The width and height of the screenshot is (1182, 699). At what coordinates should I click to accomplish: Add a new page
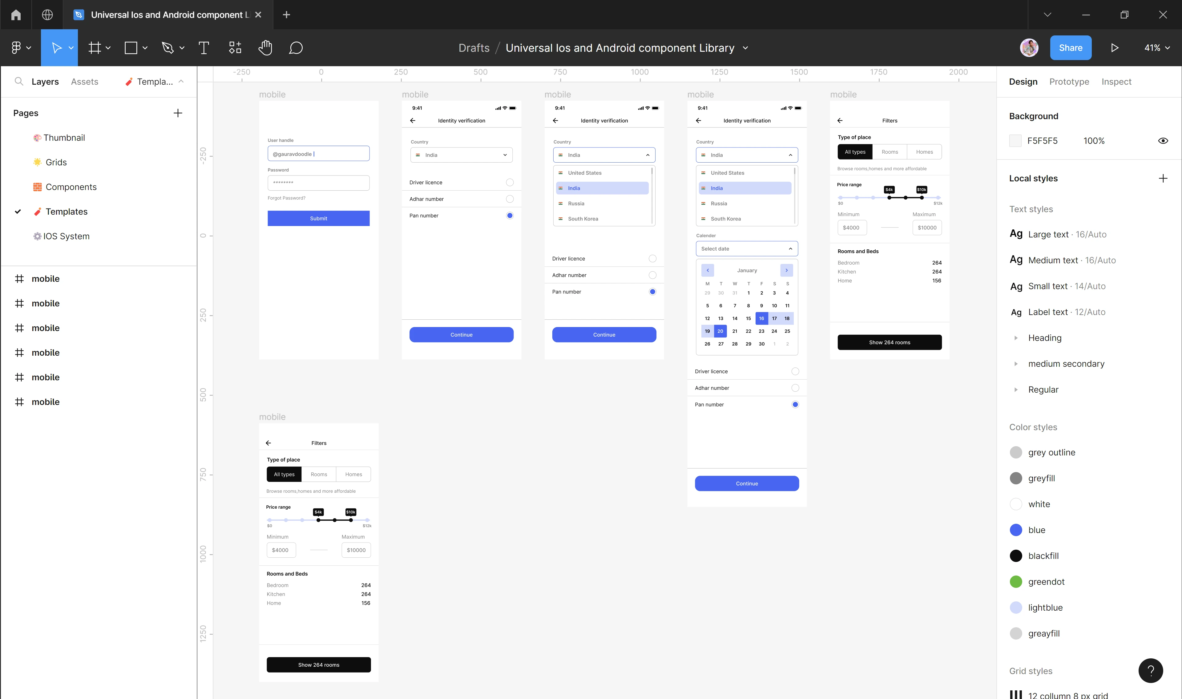178,113
